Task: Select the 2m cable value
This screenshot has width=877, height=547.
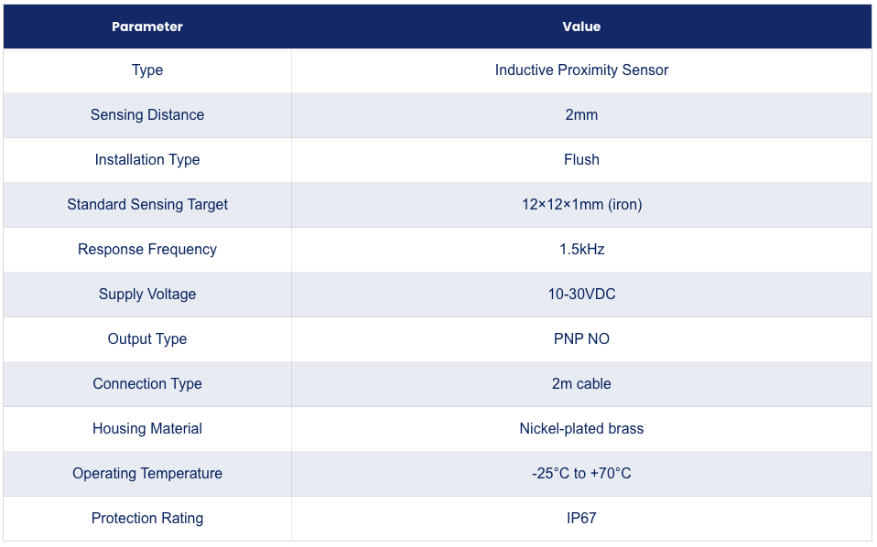Action: click(581, 384)
